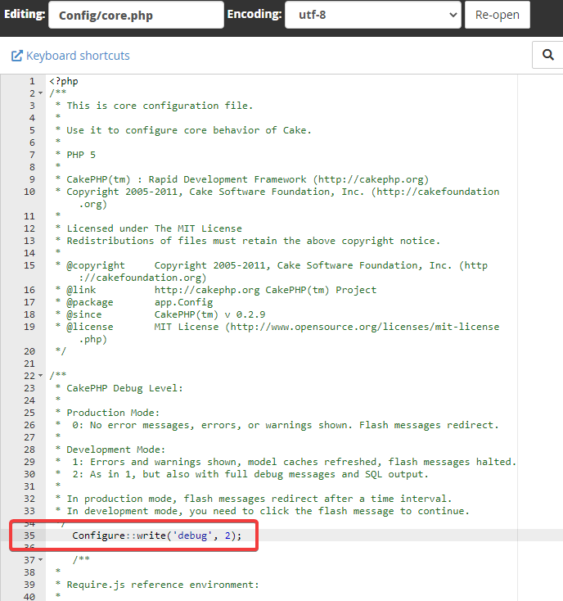Click the debug value 2 on line 35
Viewport: 563px width, 601px height.
click(x=227, y=535)
